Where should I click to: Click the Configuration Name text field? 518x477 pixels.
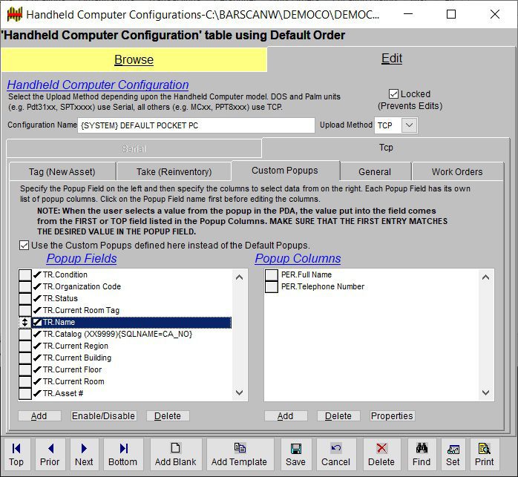(x=196, y=125)
